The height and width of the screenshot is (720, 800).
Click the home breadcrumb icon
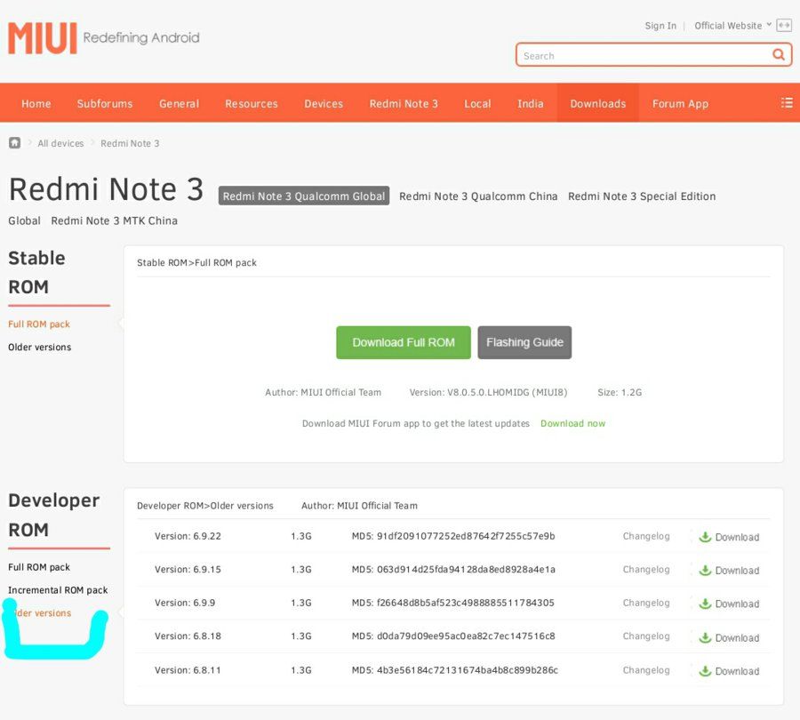tap(15, 143)
